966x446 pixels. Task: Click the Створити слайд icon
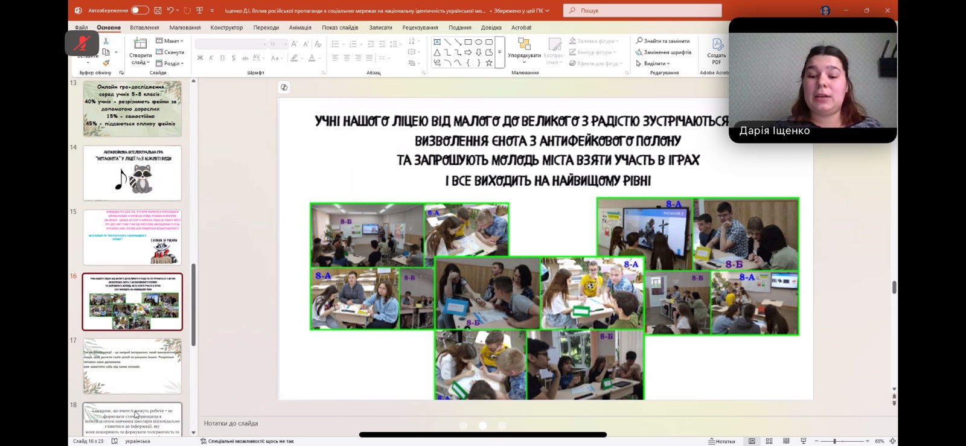(x=140, y=43)
